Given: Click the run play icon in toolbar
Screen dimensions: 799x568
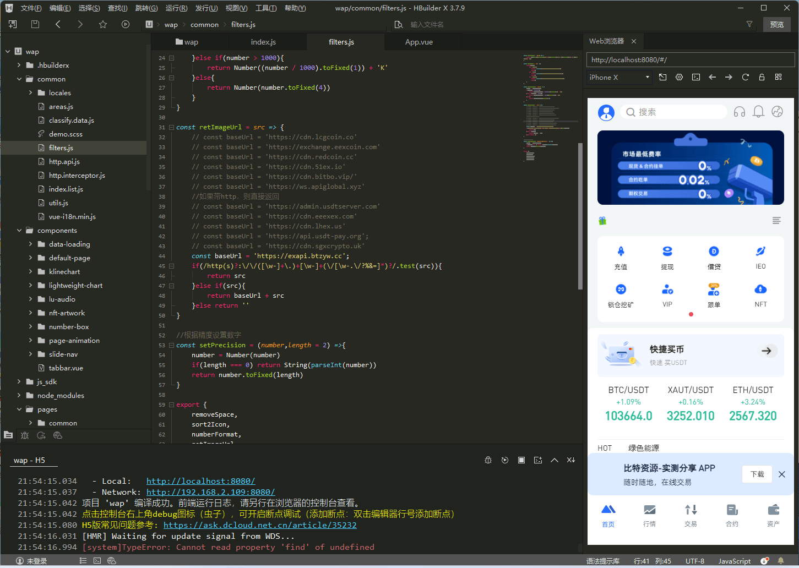Looking at the screenshot, I should [126, 24].
